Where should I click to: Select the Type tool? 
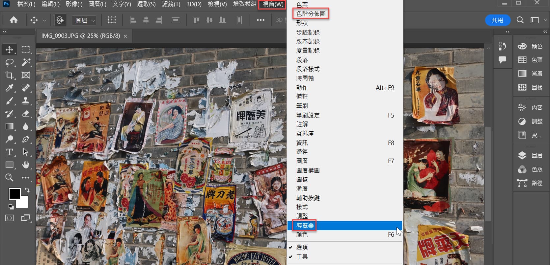coord(9,152)
